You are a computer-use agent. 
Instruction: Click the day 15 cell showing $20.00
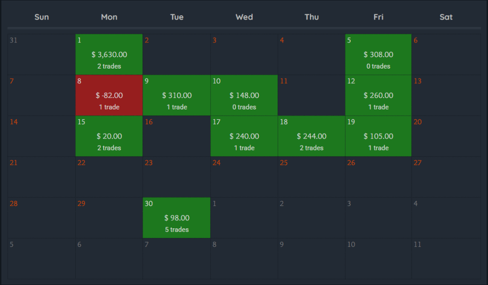coord(109,136)
